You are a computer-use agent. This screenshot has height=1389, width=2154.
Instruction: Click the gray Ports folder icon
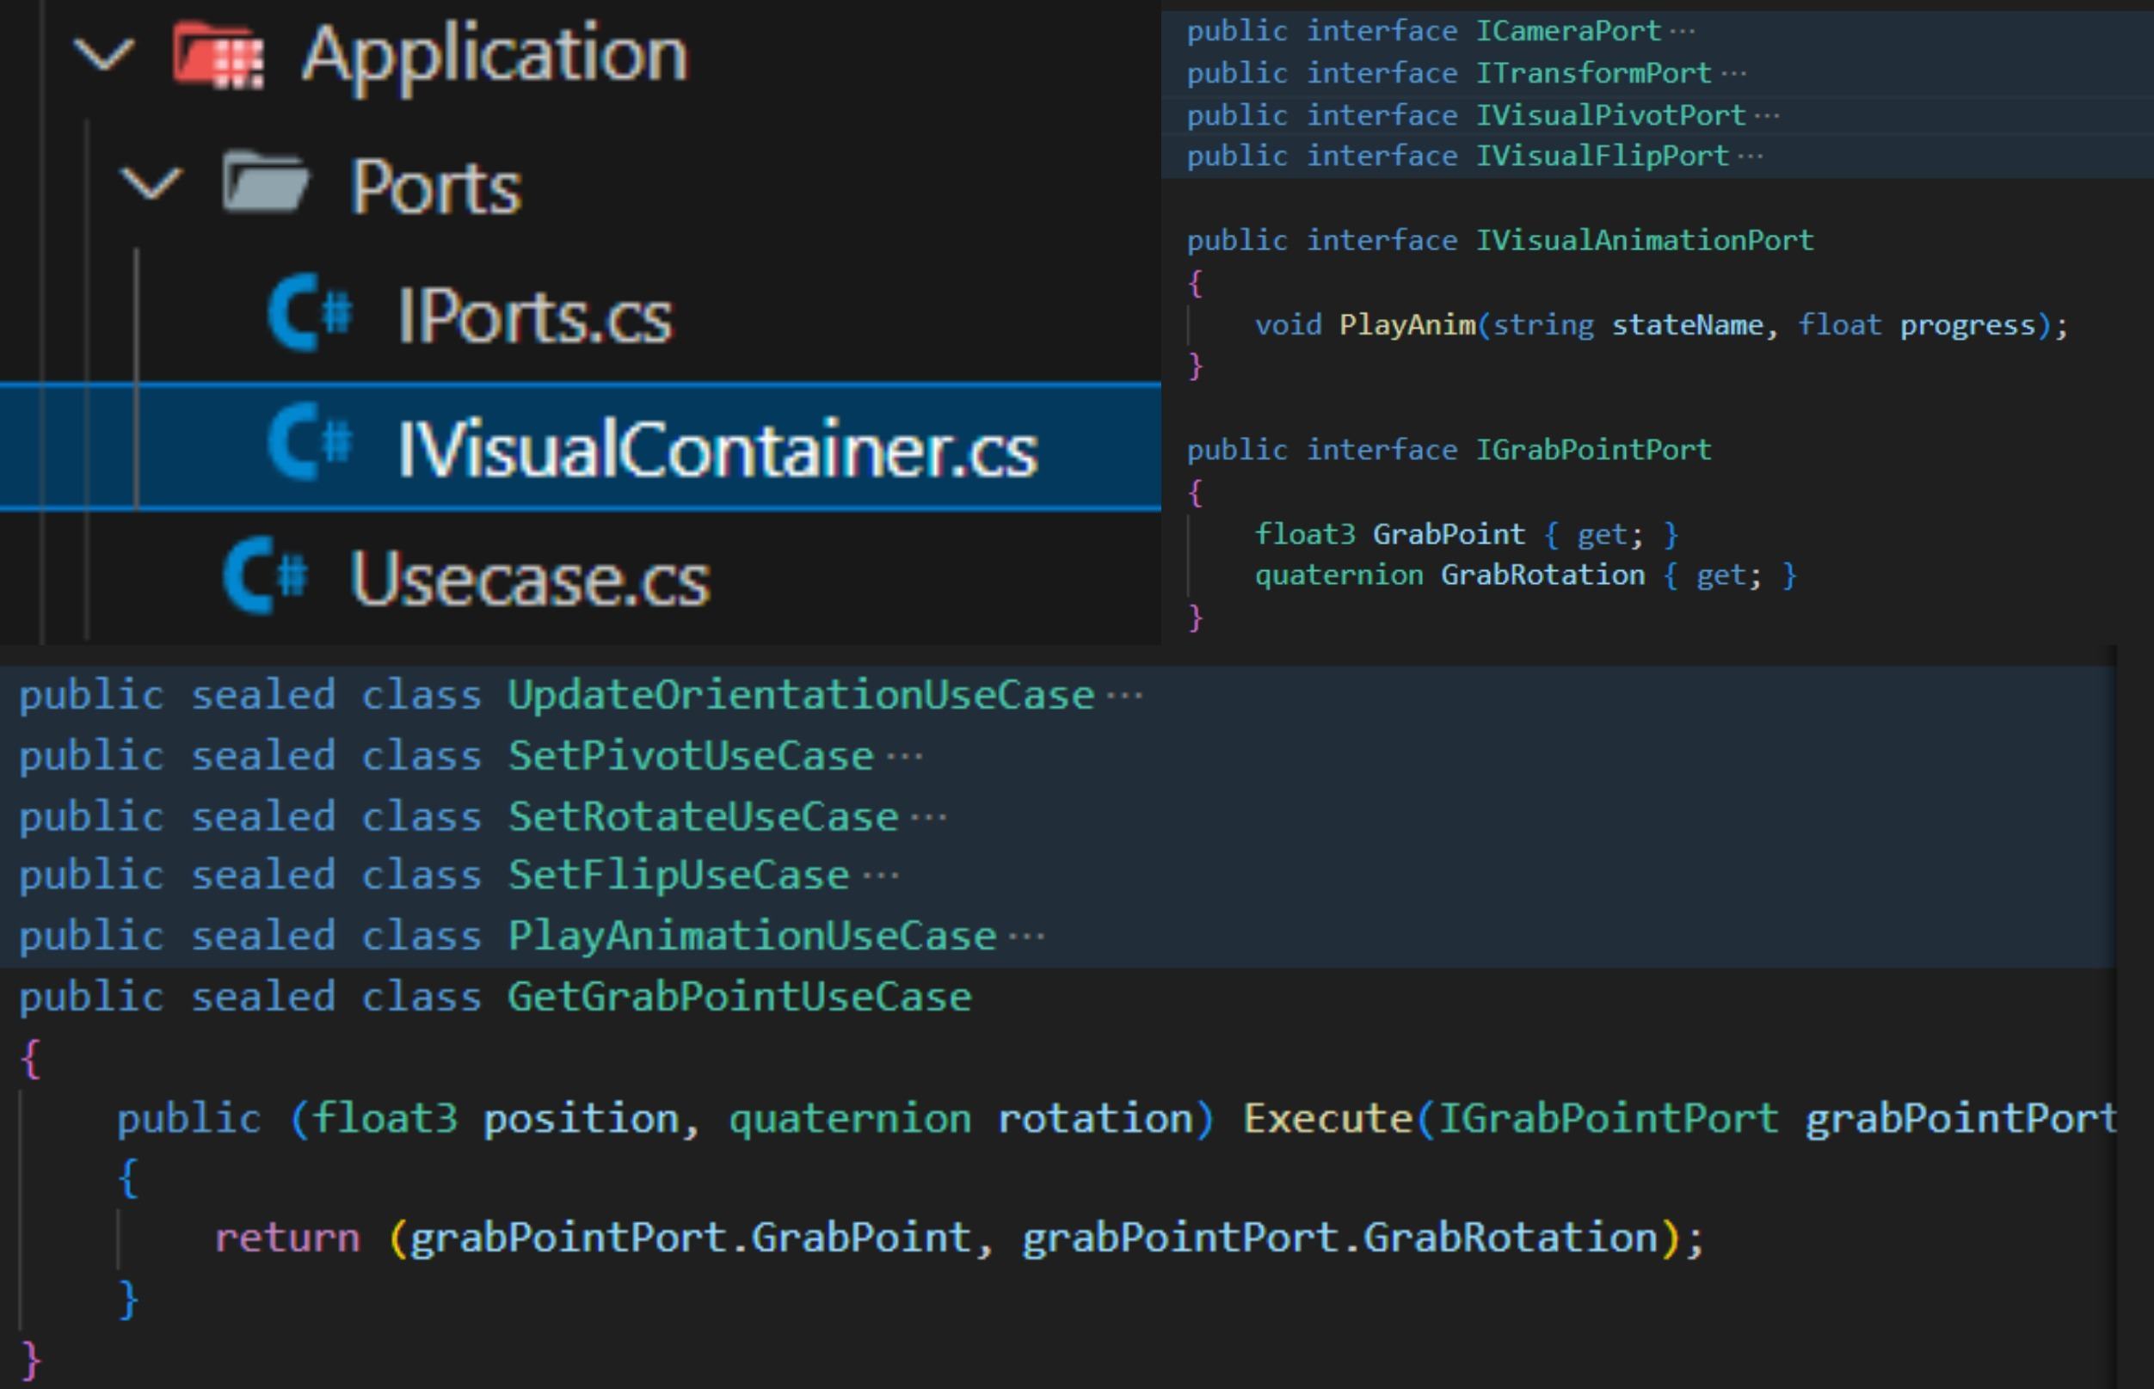coord(265,183)
